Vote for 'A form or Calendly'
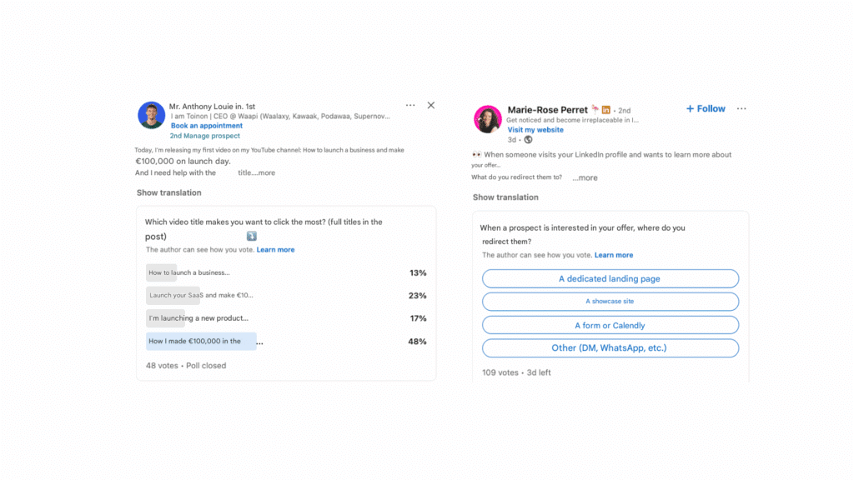 tap(610, 325)
